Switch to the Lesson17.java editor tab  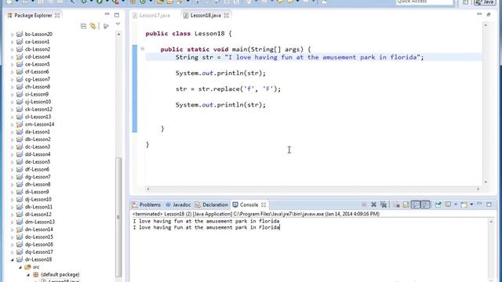[151, 16]
